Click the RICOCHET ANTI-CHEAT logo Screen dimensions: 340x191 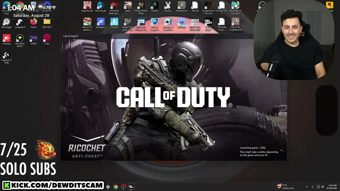pyautogui.click(x=87, y=147)
